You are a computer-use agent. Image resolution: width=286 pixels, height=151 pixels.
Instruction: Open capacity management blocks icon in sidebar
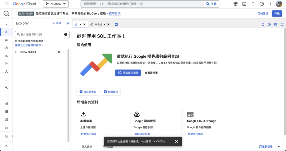tap(6, 111)
